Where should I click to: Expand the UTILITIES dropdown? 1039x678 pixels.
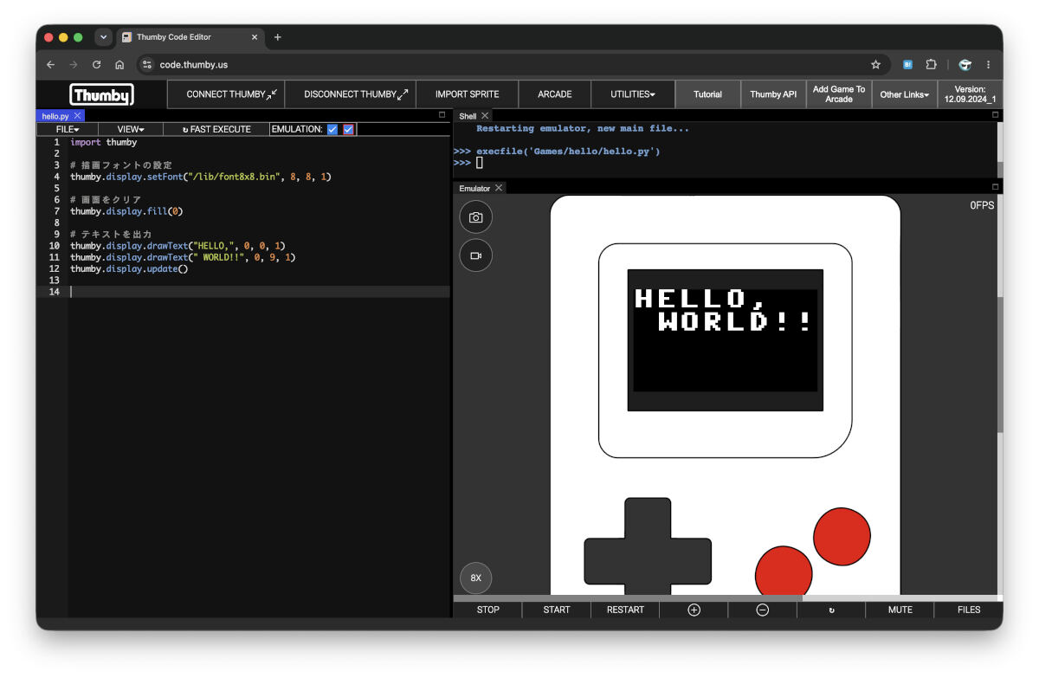pos(632,94)
